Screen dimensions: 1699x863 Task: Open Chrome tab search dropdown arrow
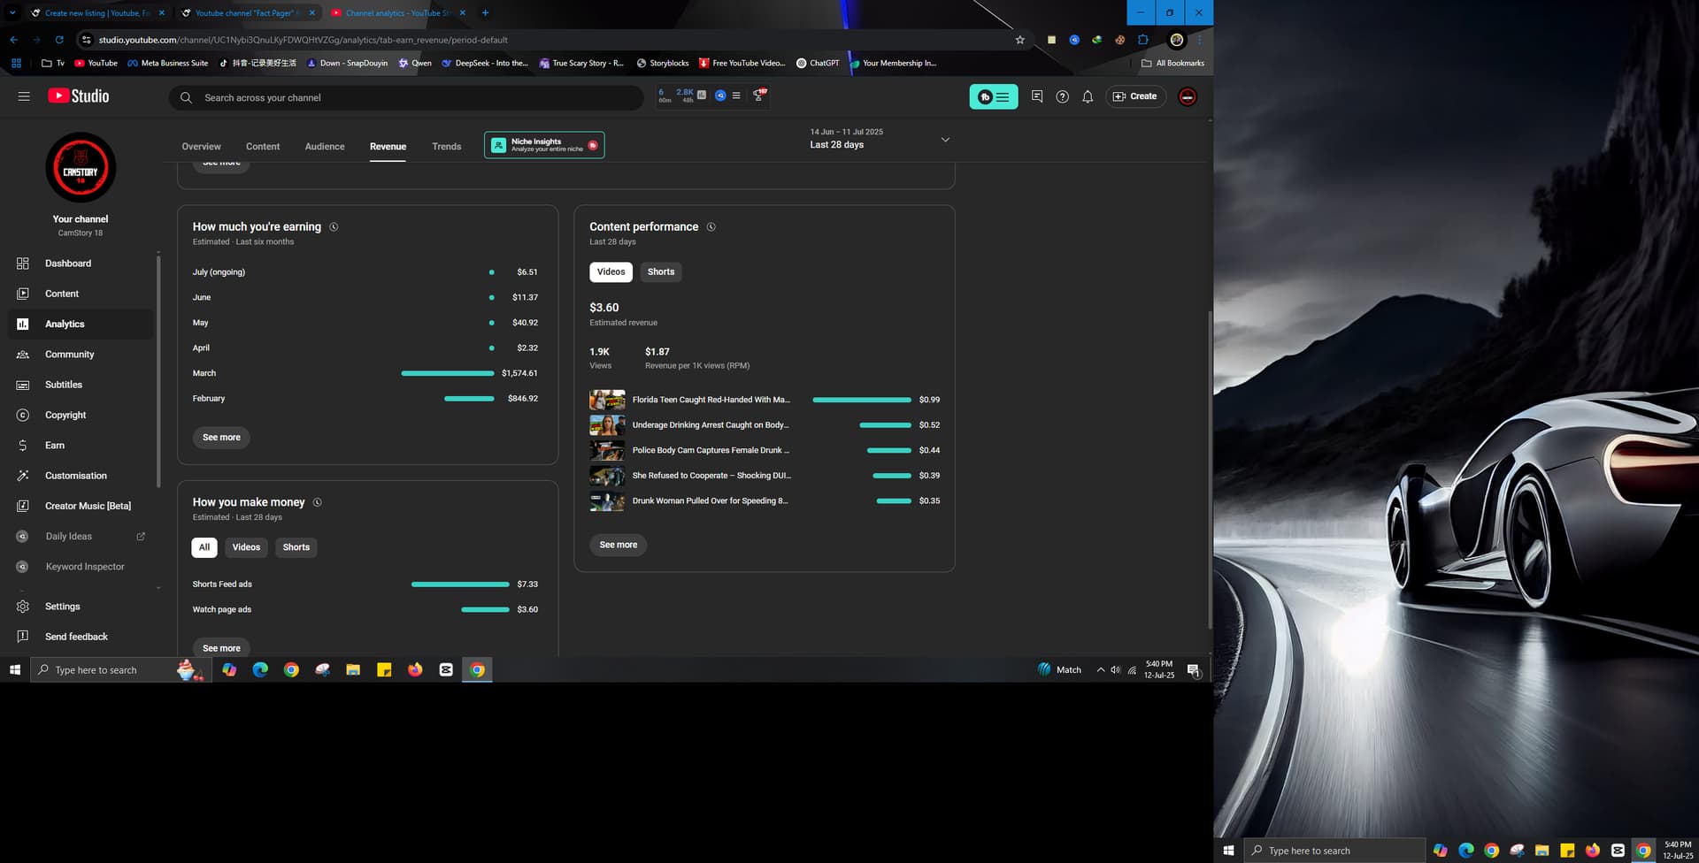pyautogui.click(x=12, y=13)
